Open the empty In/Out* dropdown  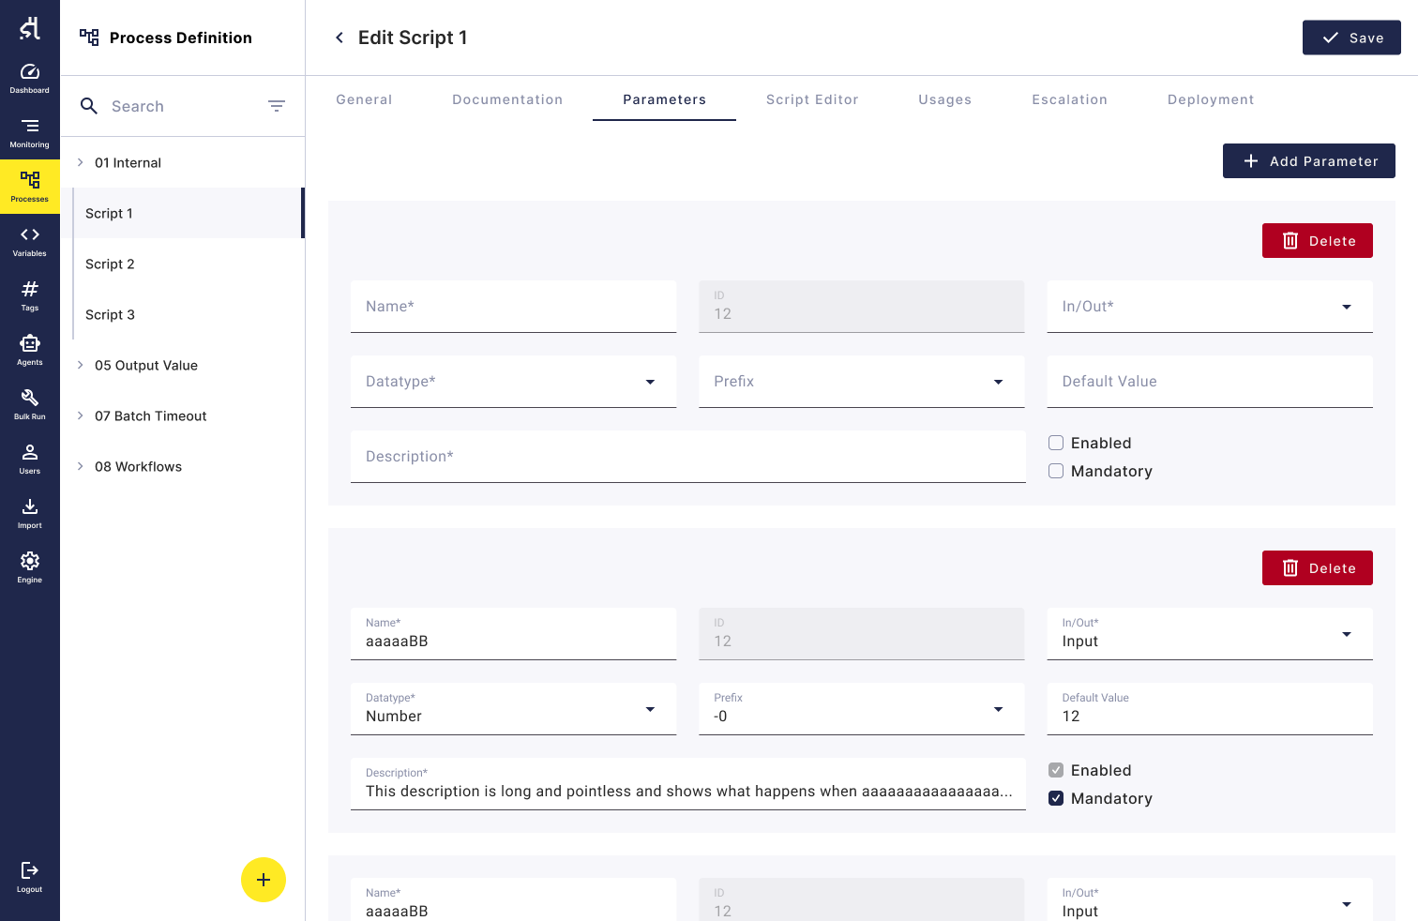(x=1210, y=307)
